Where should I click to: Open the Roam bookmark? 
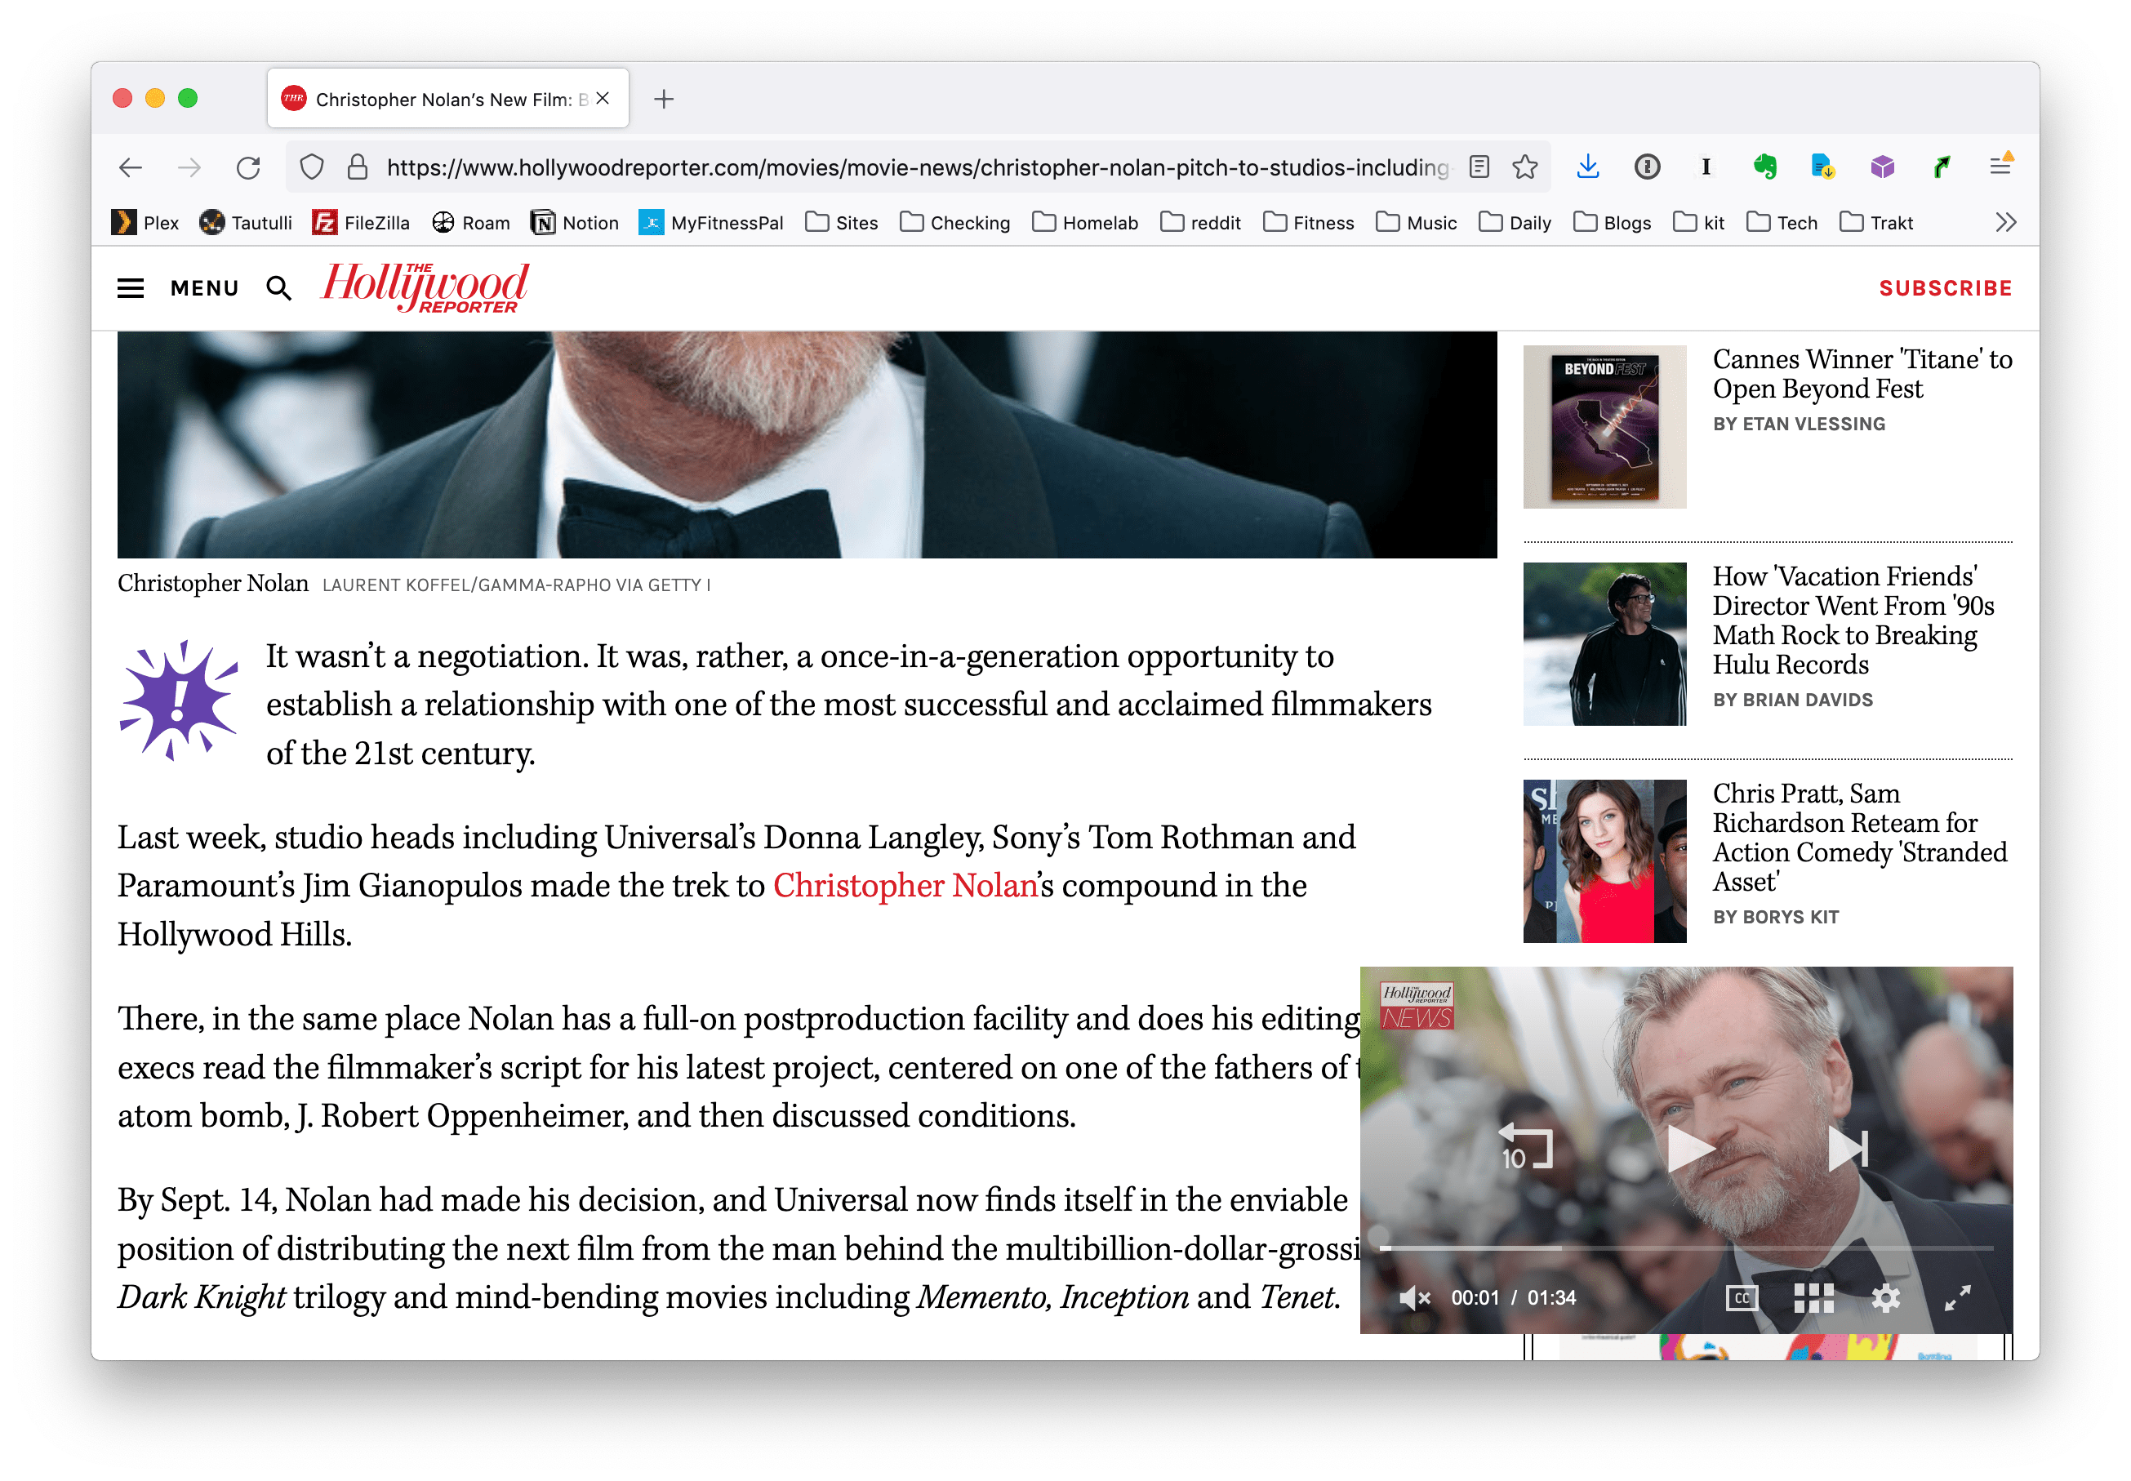[471, 223]
